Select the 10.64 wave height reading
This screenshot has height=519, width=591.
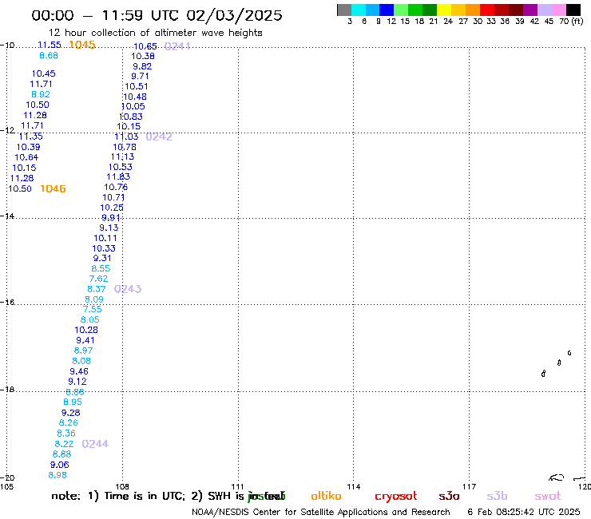tap(26, 157)
